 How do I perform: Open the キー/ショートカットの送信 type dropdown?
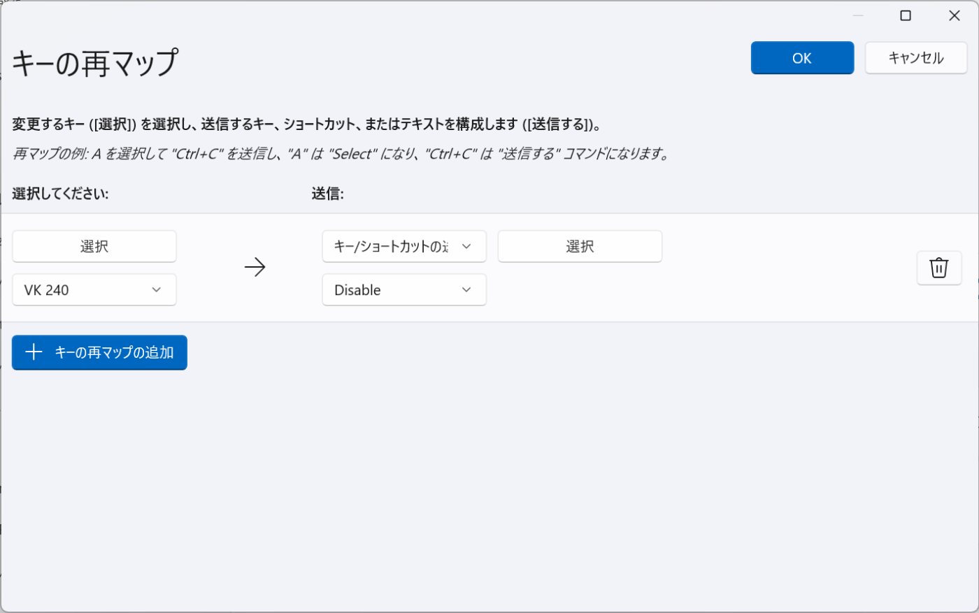[404, 246]
